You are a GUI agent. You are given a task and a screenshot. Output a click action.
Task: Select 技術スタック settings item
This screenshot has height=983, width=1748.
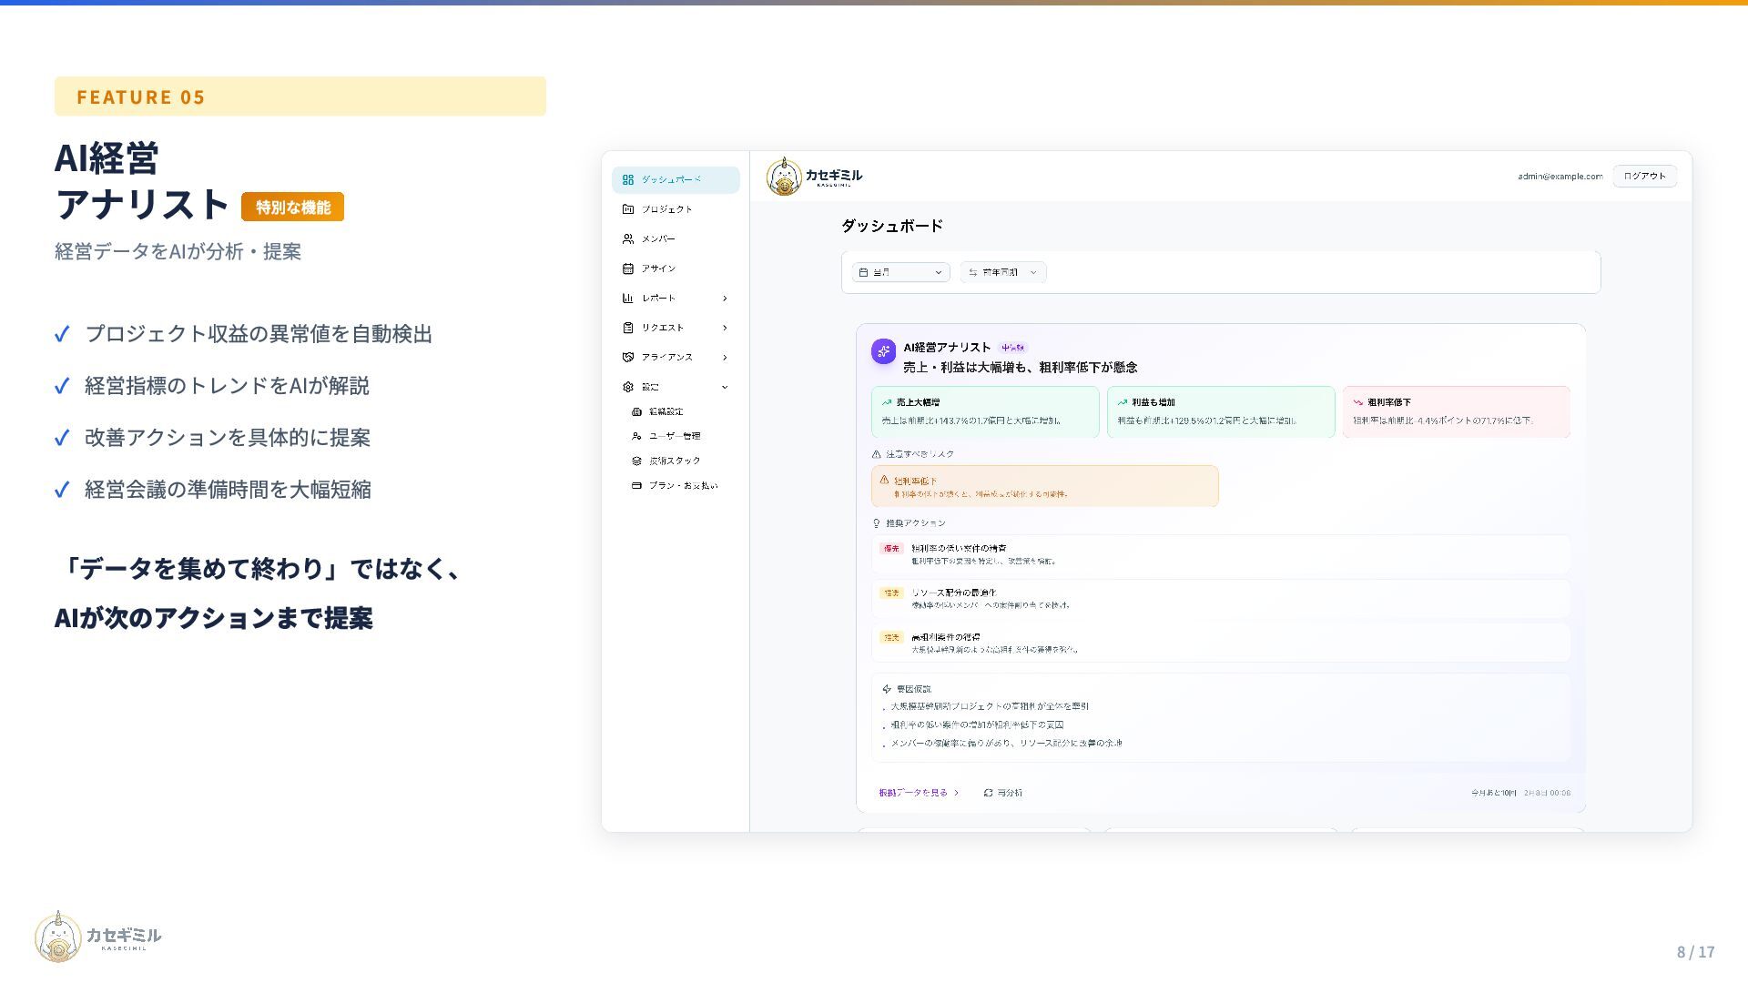[674, 461]
